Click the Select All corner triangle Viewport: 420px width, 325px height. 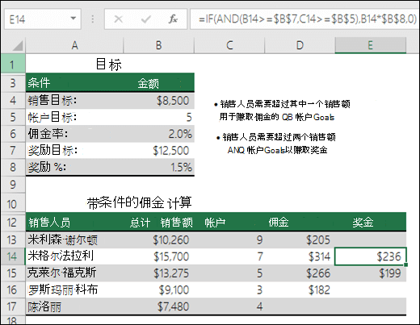17,46
